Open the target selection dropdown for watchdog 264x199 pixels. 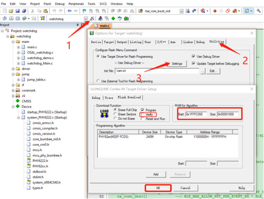click(x=86, y=19)
